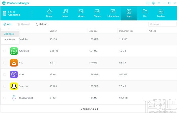Click the 936.0 KB document size

(x=123, y=98)
